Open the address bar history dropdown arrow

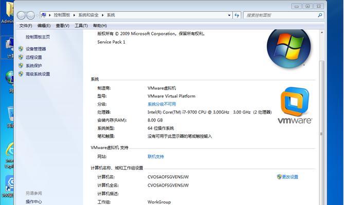(x=229, y=15)
